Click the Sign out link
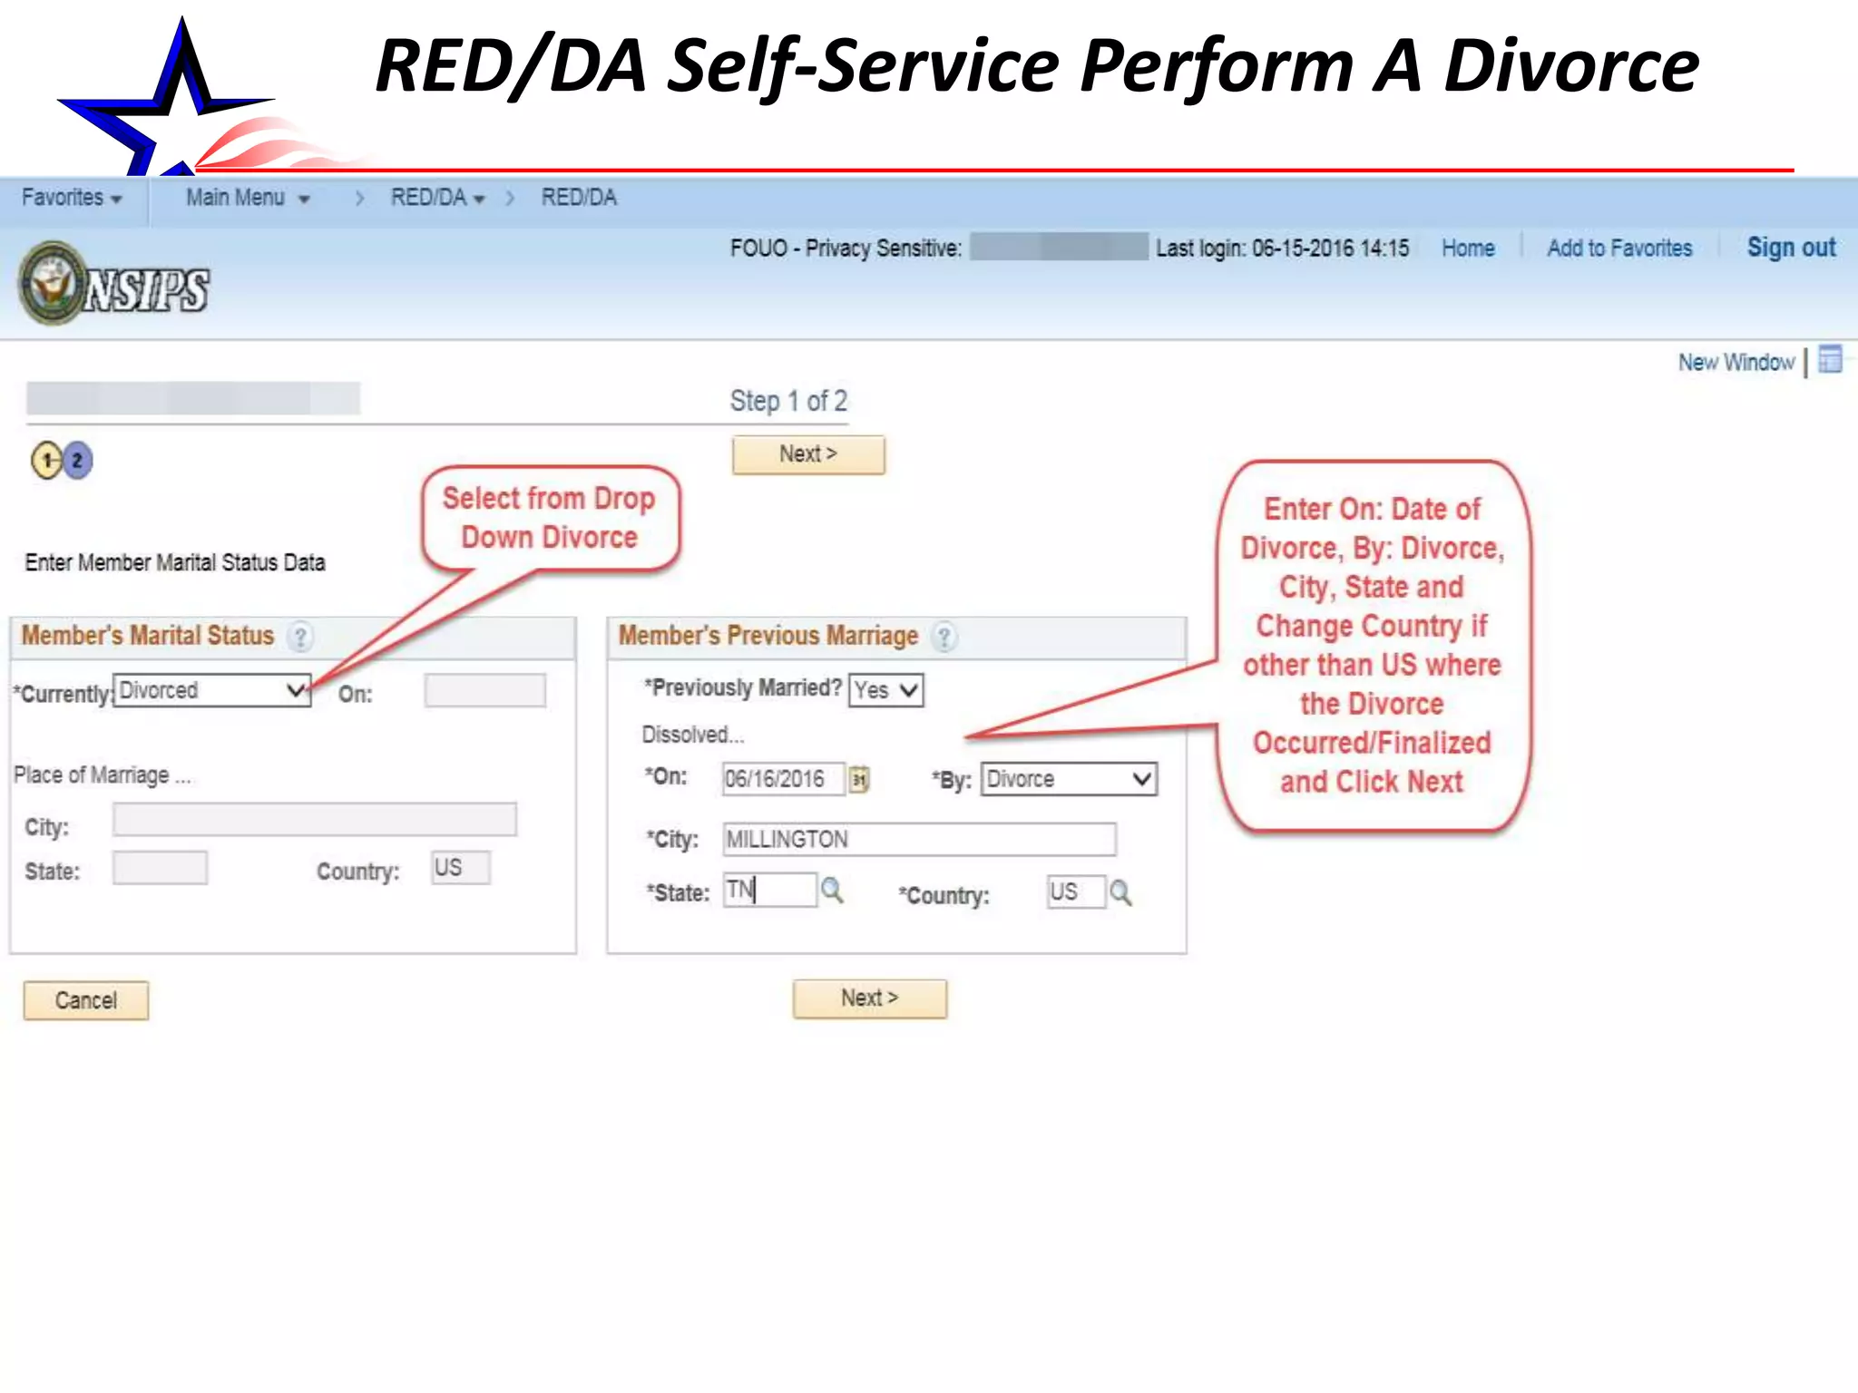This screenshot has height=1393, width=1858. click(x=1790, y=248)
